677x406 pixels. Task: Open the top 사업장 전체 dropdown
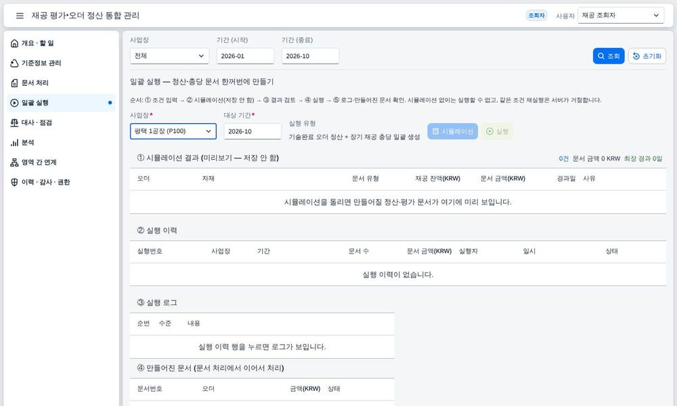click(170, 56)
